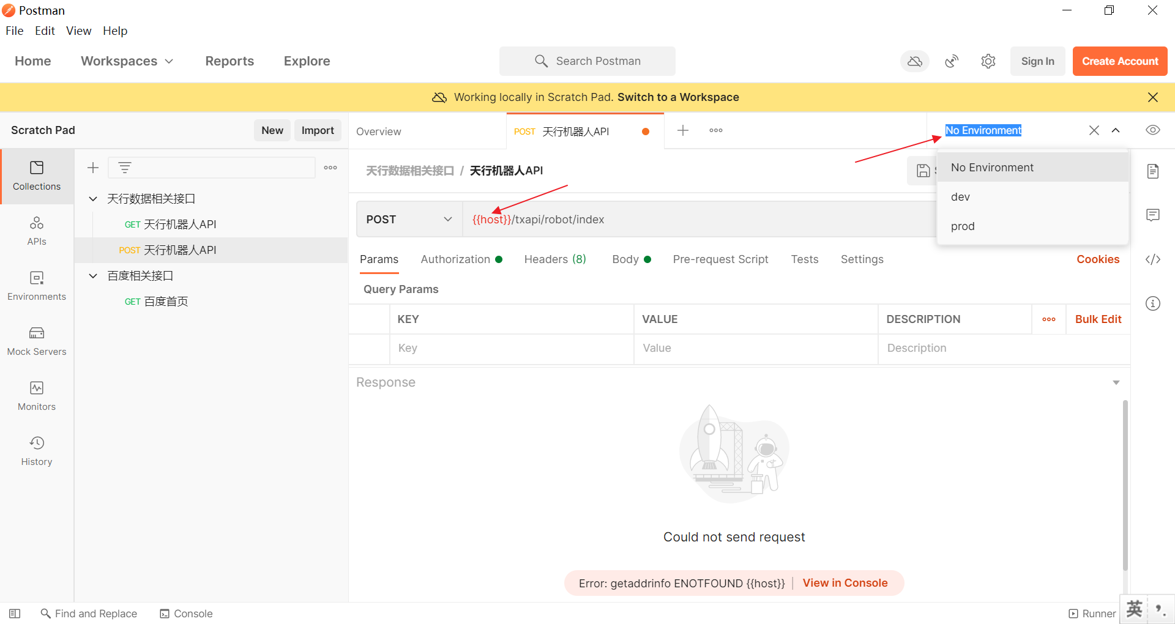Switch to the Pre-request Script tab
Screen dimensions: 1175x624
[x=720, y=259]
